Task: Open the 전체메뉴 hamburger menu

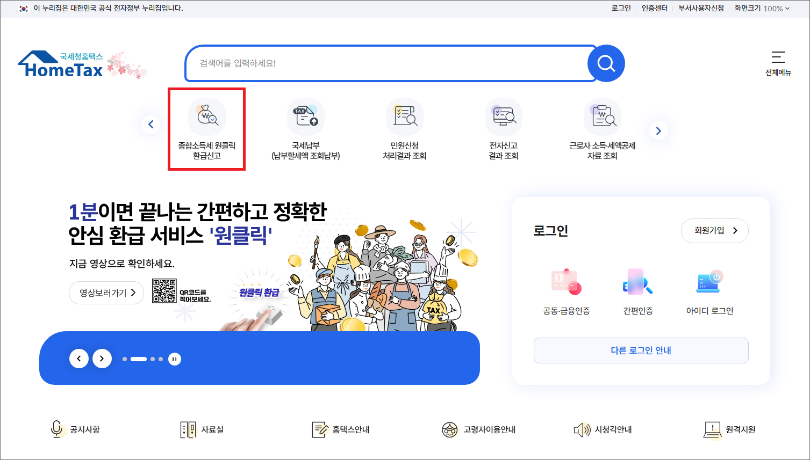Action: click(x=778, y=63)
